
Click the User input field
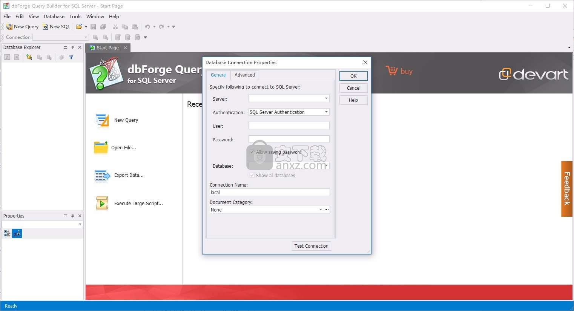click(x=289, y=126)
